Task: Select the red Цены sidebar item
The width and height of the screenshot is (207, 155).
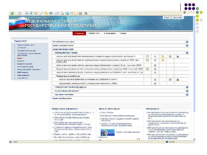Action: [20, 58]
